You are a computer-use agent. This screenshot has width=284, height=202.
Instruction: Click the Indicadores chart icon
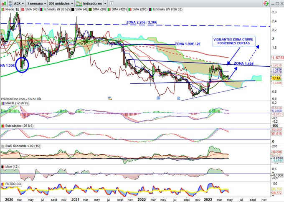[79, 3]
